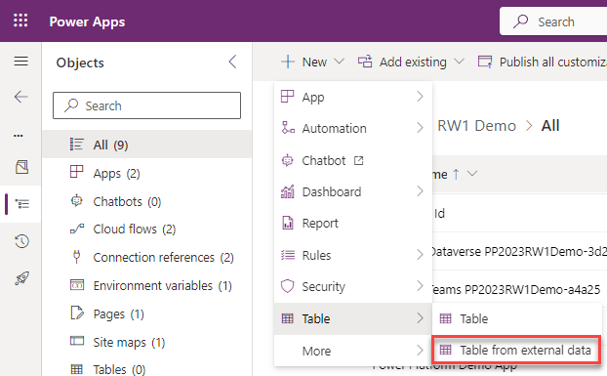
Task: Select Site maps (1) in objects list
Action: pyautogui.click(x=147, y=343)
